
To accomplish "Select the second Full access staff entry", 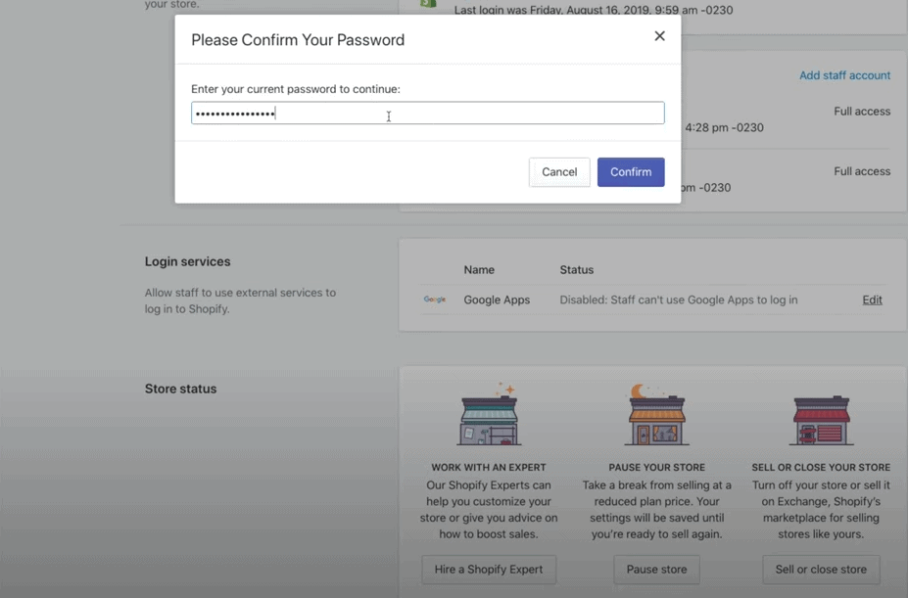I will pyautogui.click(x=862, y=171).
